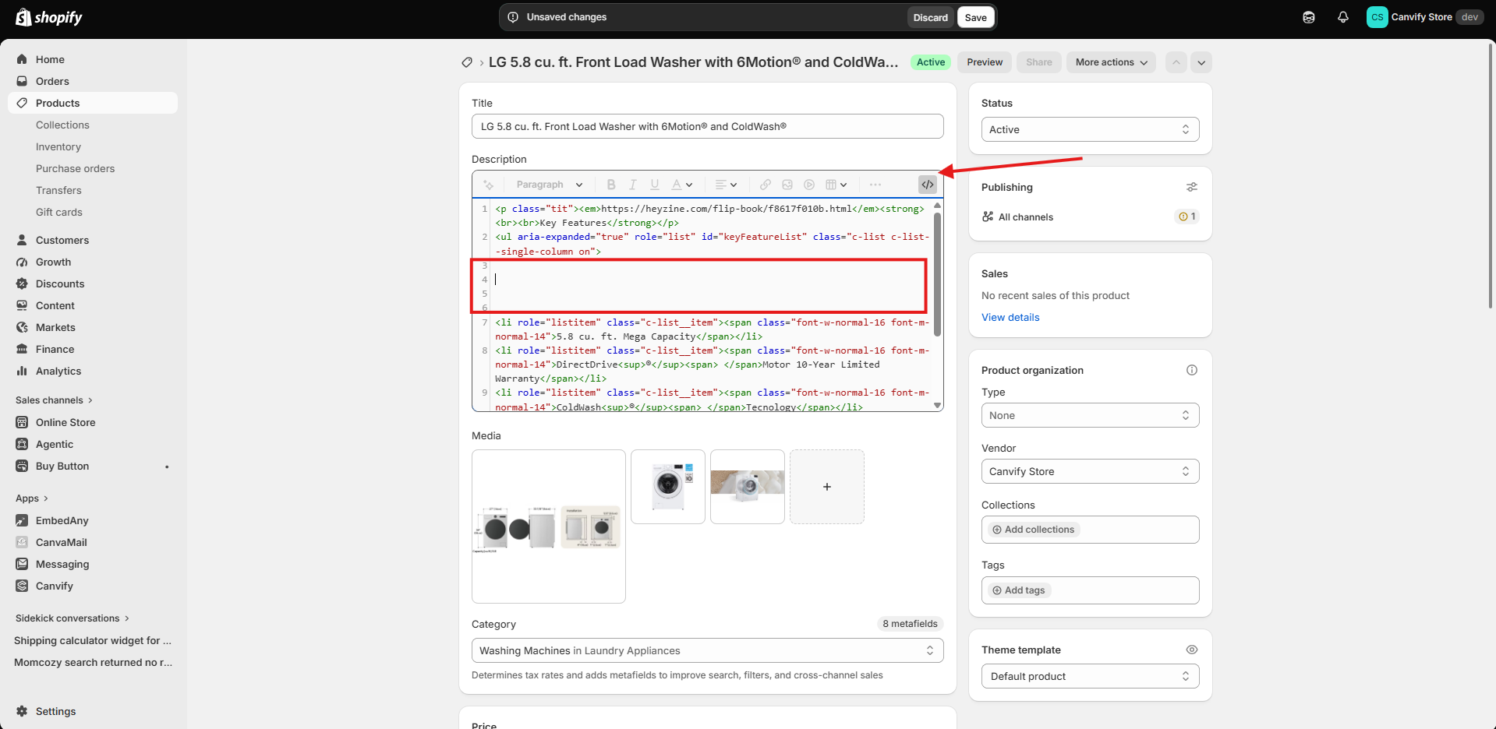Open Inventory page
Viewport: 1496px width, 729px height.
coord(58,146)
